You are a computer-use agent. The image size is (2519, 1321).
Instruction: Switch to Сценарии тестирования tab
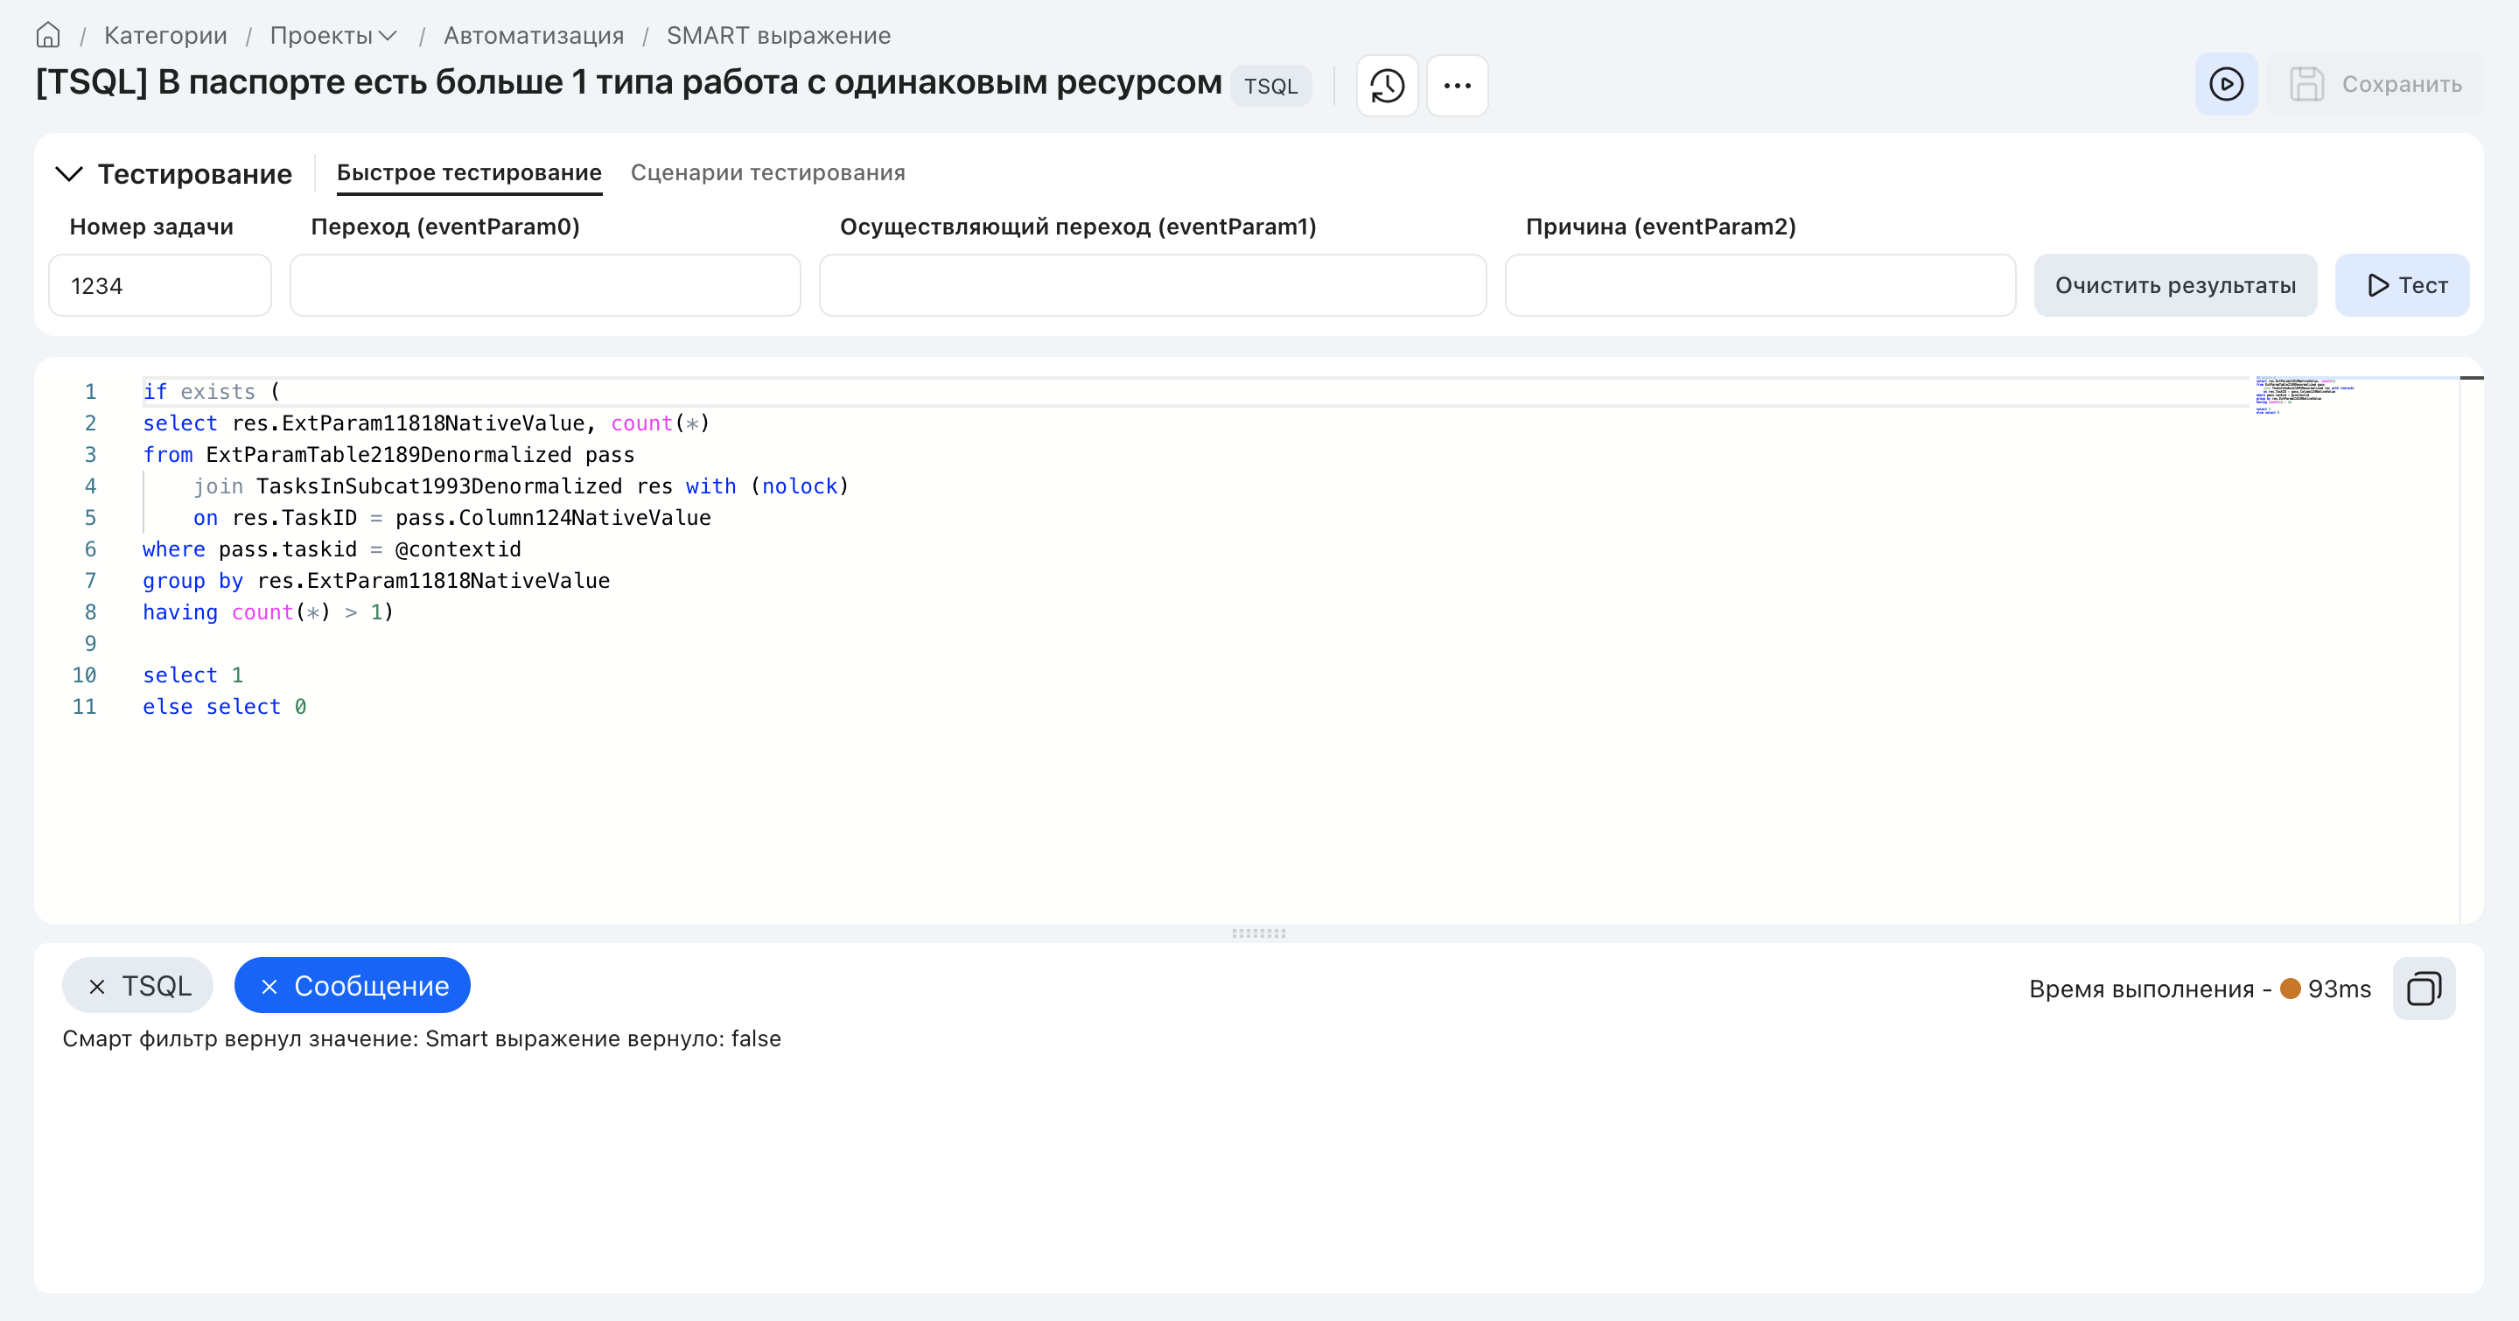[767, 173]
